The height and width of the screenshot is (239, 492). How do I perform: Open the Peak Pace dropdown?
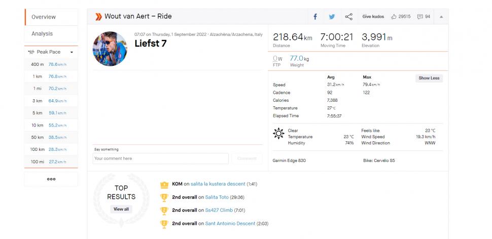pyautogui.click(x=72, y=52)
